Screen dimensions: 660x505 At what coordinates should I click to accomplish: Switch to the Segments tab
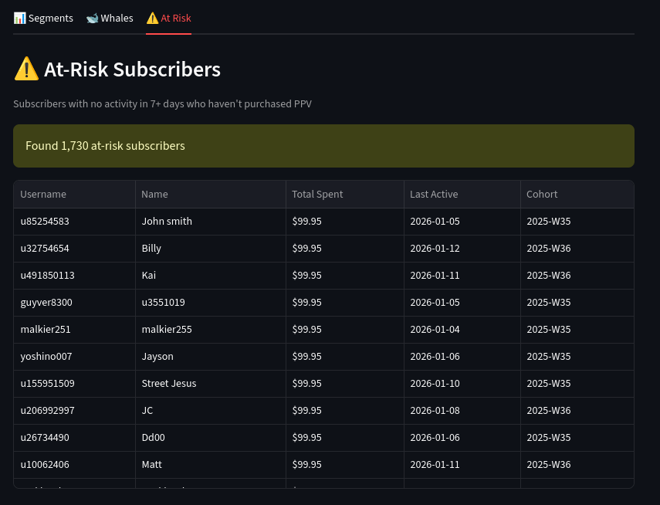[x=43, y=18]
